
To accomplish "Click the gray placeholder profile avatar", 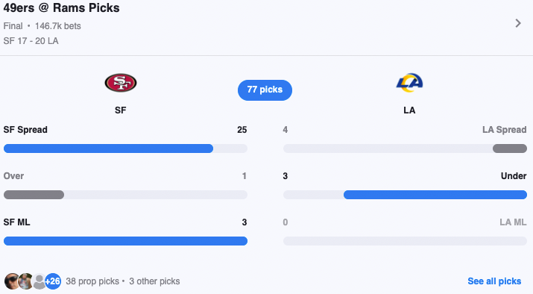I will 40,281.
